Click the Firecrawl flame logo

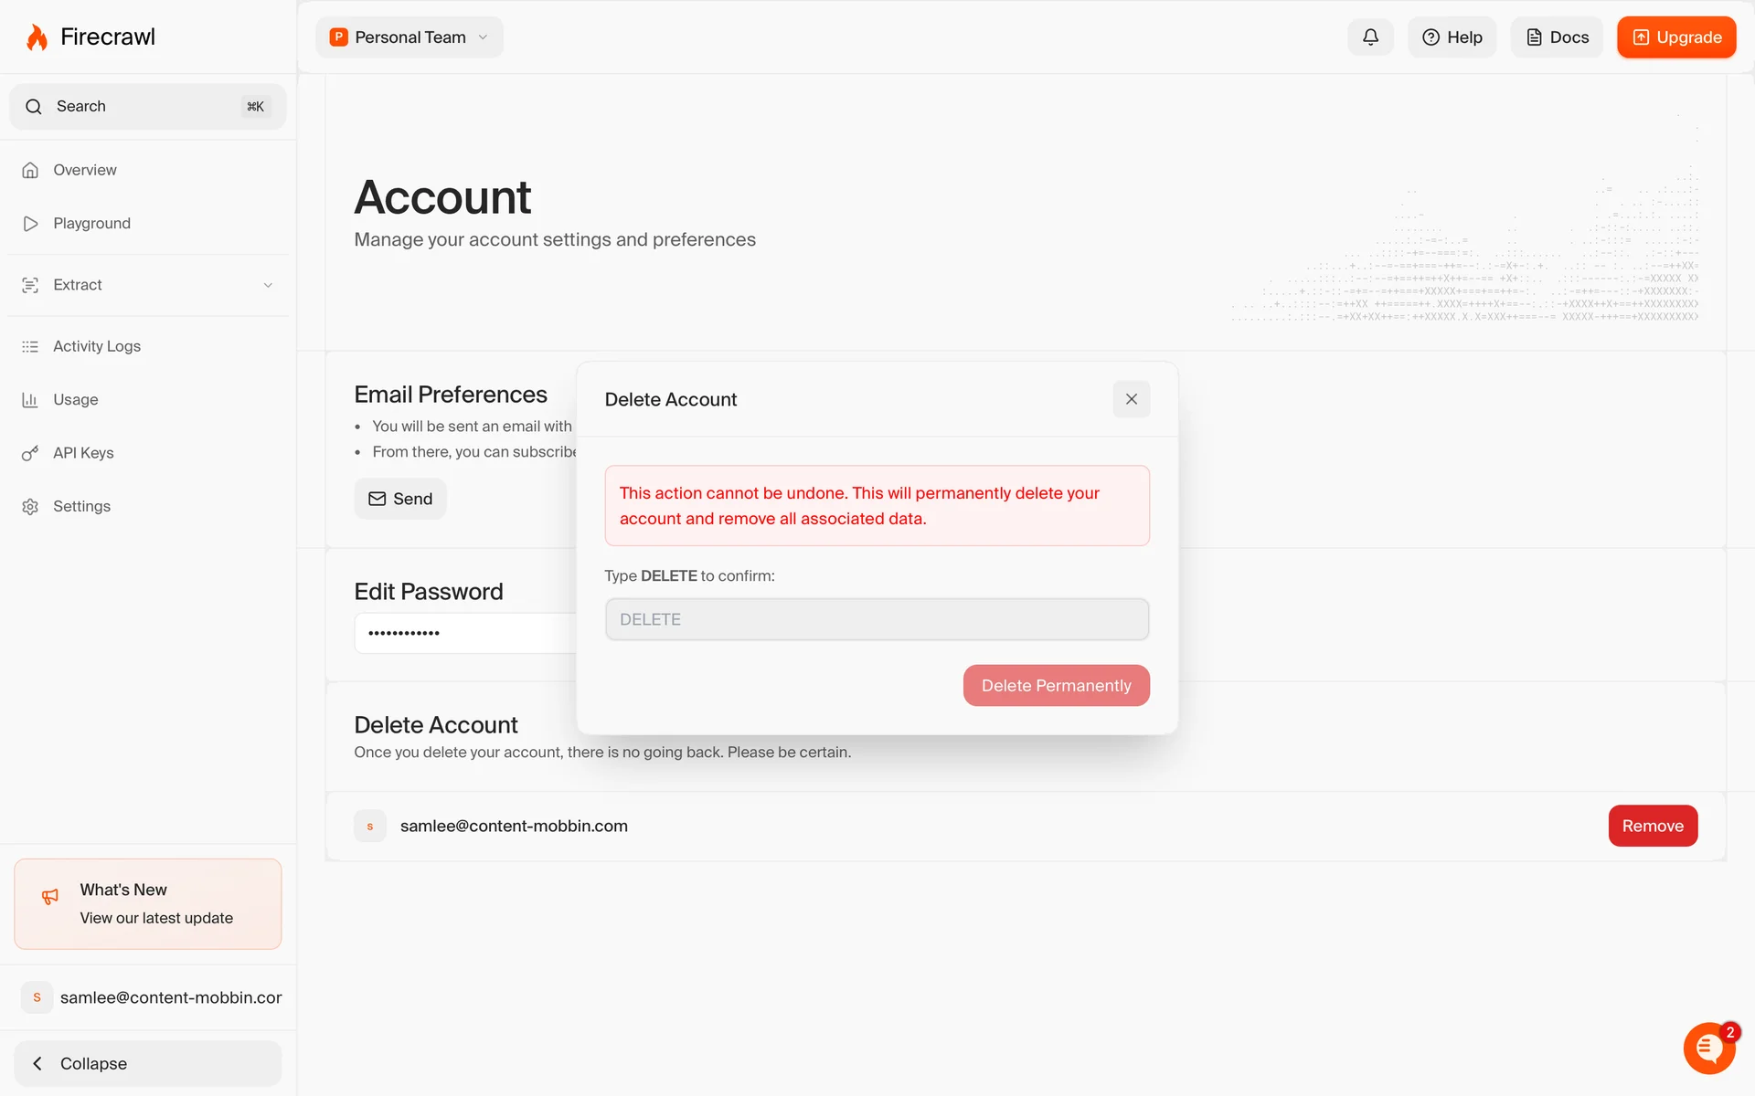(x=37, y=37)
